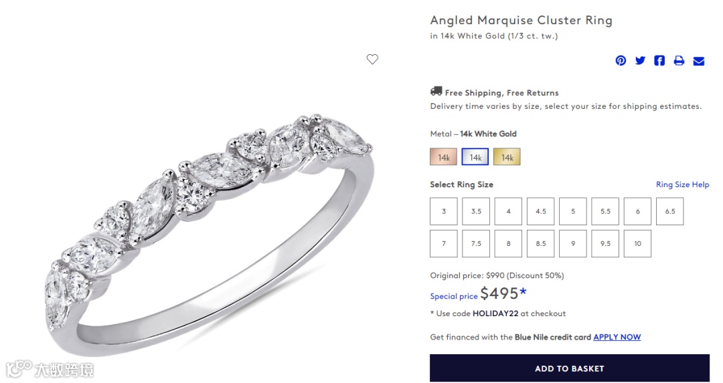Screen dimensions: 723x383
Task: Choose ring size 3
Action: click(444, 211)
